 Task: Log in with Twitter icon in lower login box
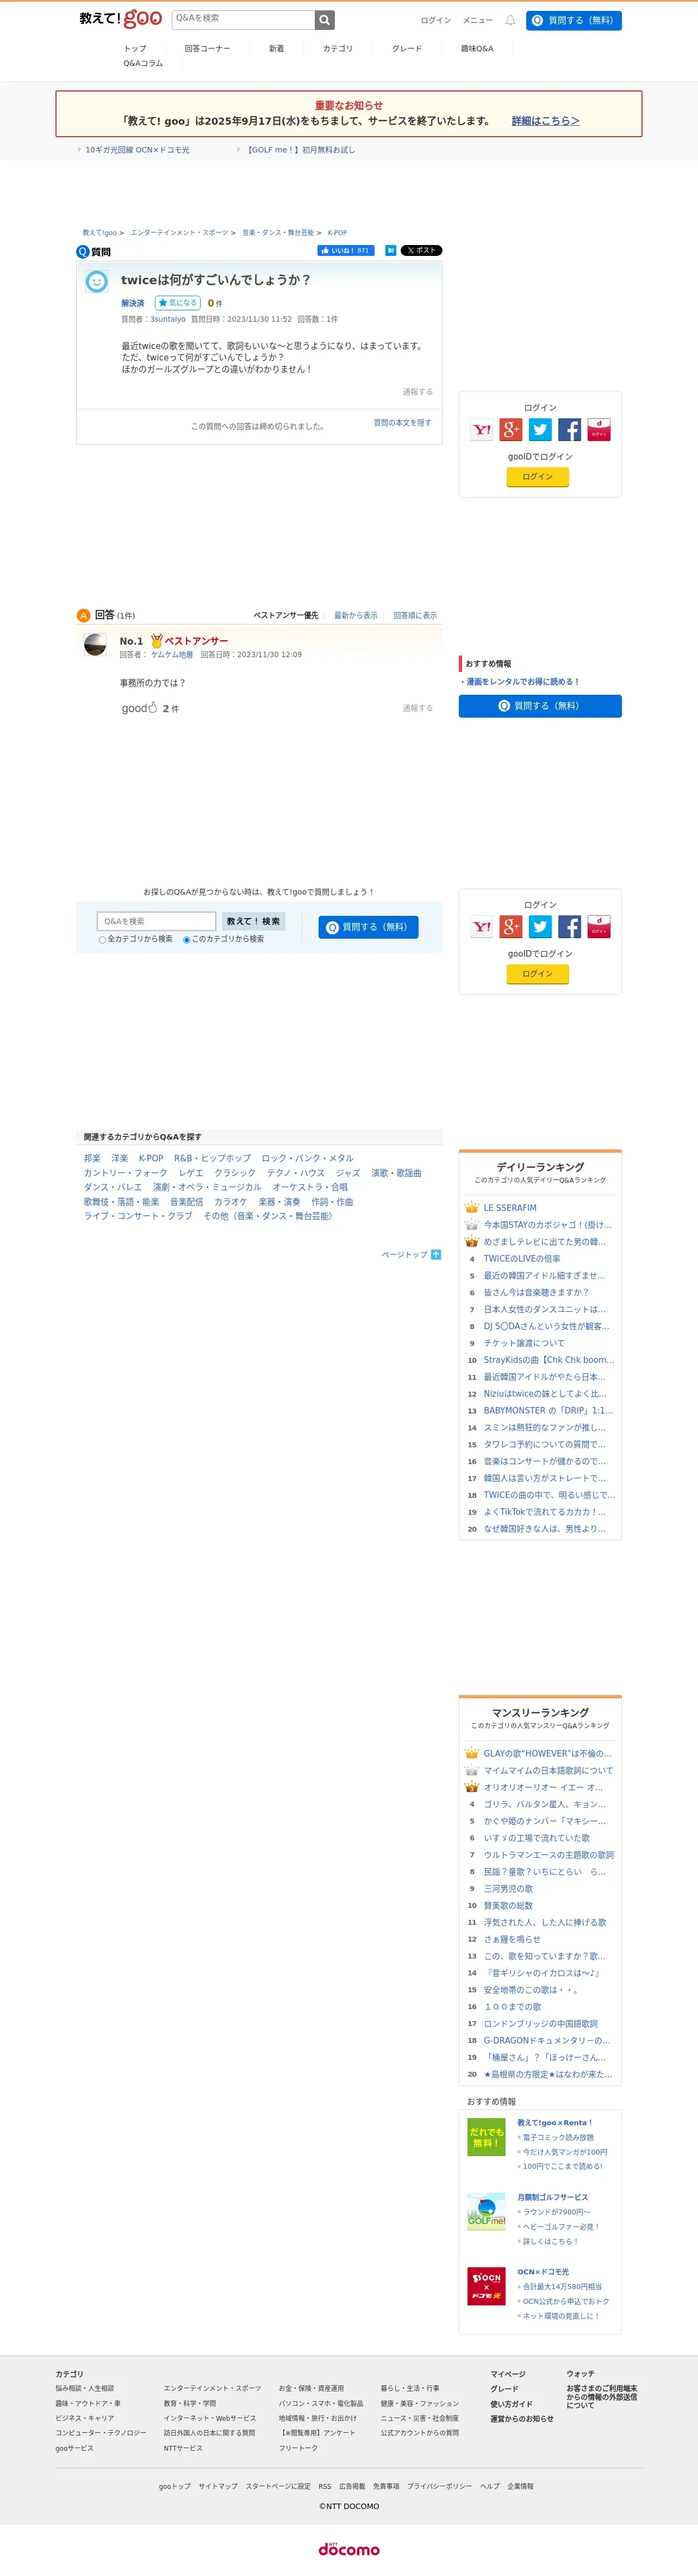pos(540,927)
